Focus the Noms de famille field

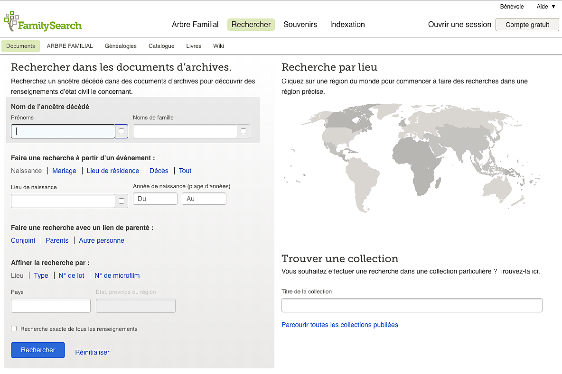pos(185,131)
